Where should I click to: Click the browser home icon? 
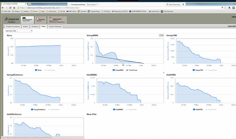(14, 8)
